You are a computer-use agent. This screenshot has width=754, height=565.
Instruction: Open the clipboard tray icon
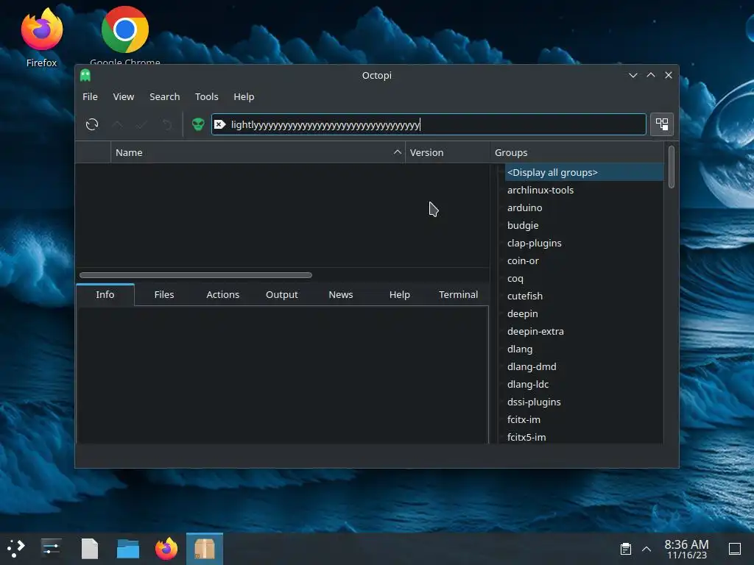[626, 549]
